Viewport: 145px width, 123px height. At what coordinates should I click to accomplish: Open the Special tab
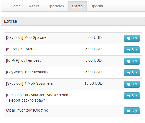tap(97, 6)
